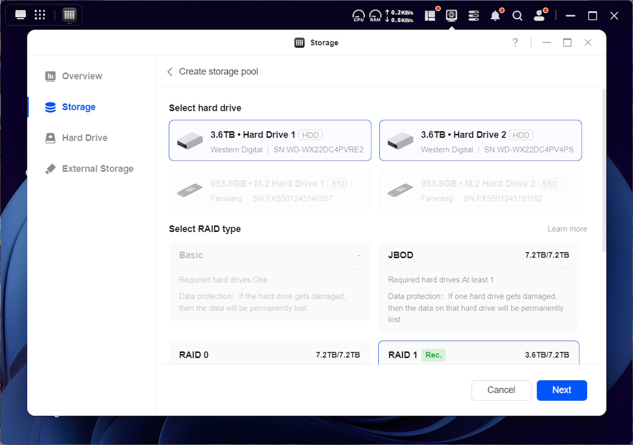Switch to the Overview sidebar tab
This screenshot has height=445, width=633.
[82, 76]
